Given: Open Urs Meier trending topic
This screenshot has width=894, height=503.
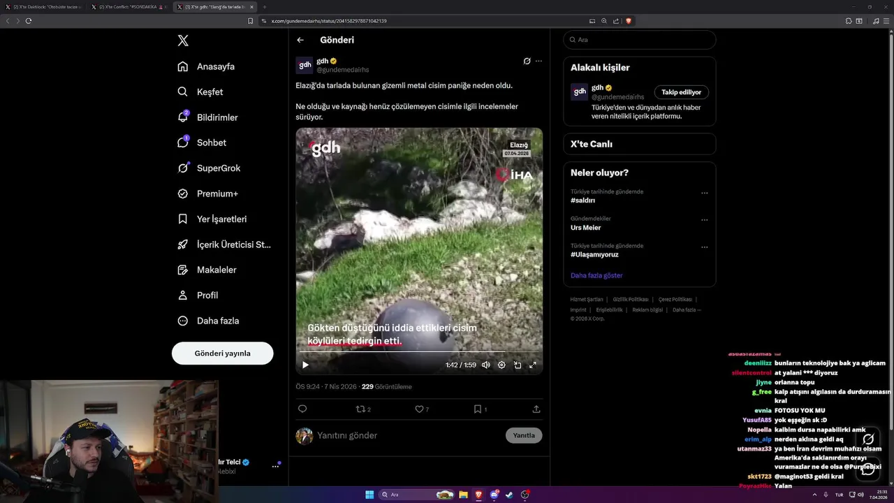Looking at the screenshot, I should [585, 228].
